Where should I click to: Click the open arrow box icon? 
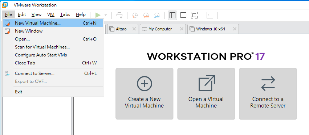click(207, 83)
